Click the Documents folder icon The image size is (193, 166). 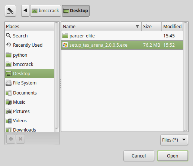(x=9, y=93)
